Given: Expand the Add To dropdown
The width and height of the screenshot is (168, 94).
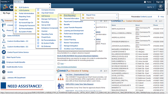Looking at the screenshot, I should tap(150, 7).
